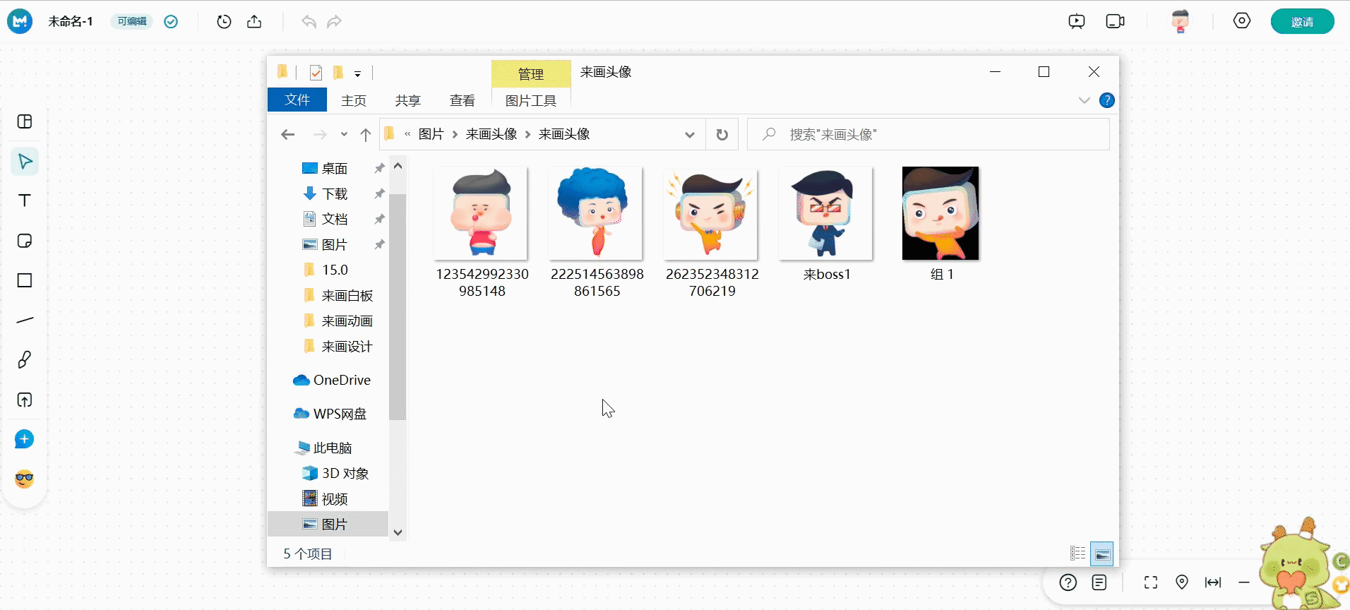Click the search 来画头像 field
The width and height of the screenshot is (1350, 610).
pyautogui.click(x=928, y=134)
